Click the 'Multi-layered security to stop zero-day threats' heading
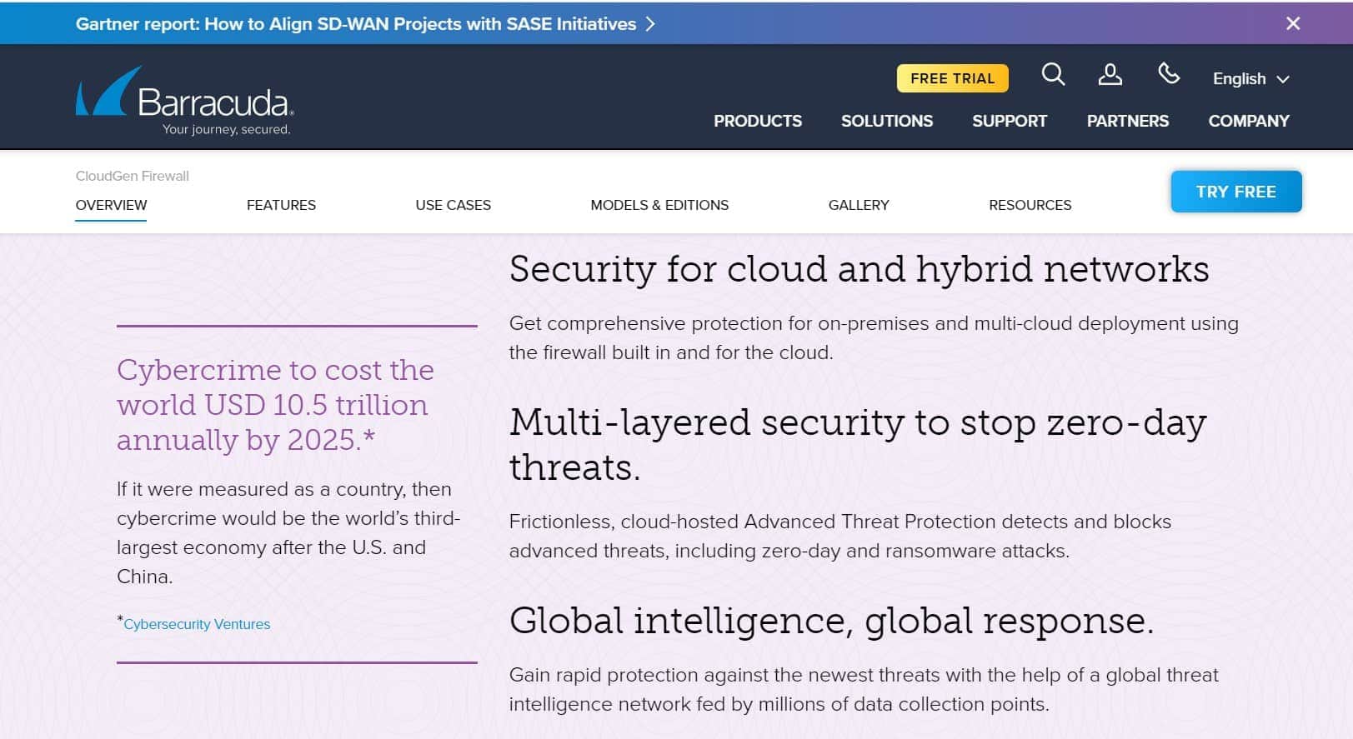Image resolution: width=1353 pixels, height=739 pixels. [x=858, y=445]
